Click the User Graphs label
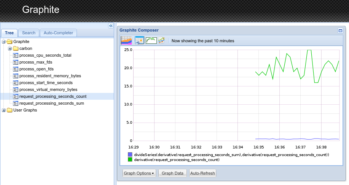The image size is (349, 185). pos(25,110)
